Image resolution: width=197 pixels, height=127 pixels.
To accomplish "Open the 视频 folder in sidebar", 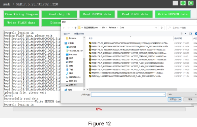I will click(69, 58).
